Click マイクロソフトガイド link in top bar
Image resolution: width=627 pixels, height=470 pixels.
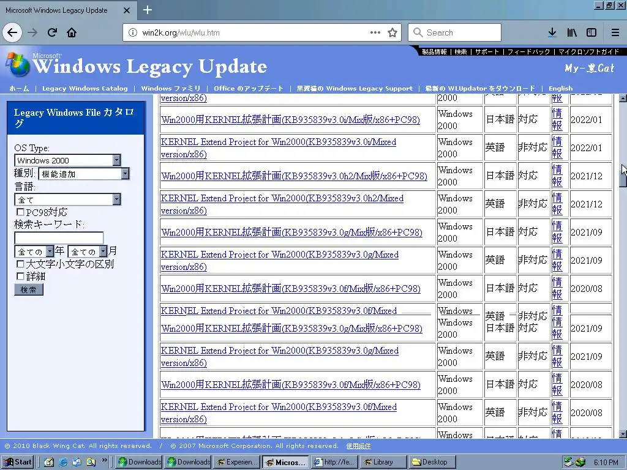pos(588,51)
